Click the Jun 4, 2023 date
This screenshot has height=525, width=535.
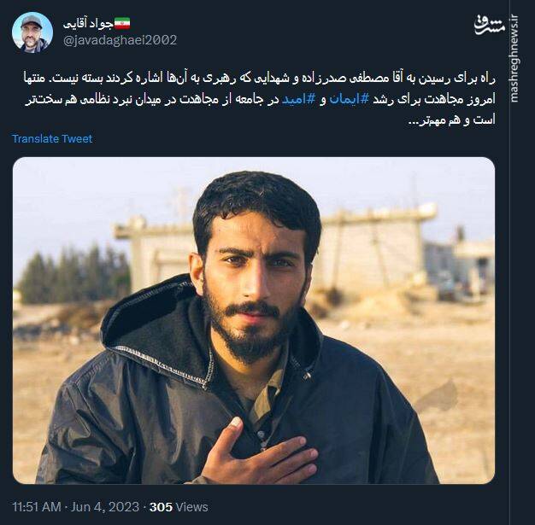(x=105, y=506)
